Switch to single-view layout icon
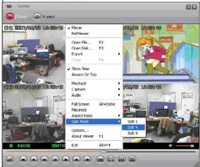Viewport: 200px width, 167px height. tap(110, 159)
